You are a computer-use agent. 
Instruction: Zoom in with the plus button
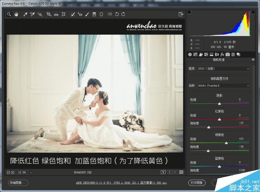pyautogui.click(x=12, y=172)
